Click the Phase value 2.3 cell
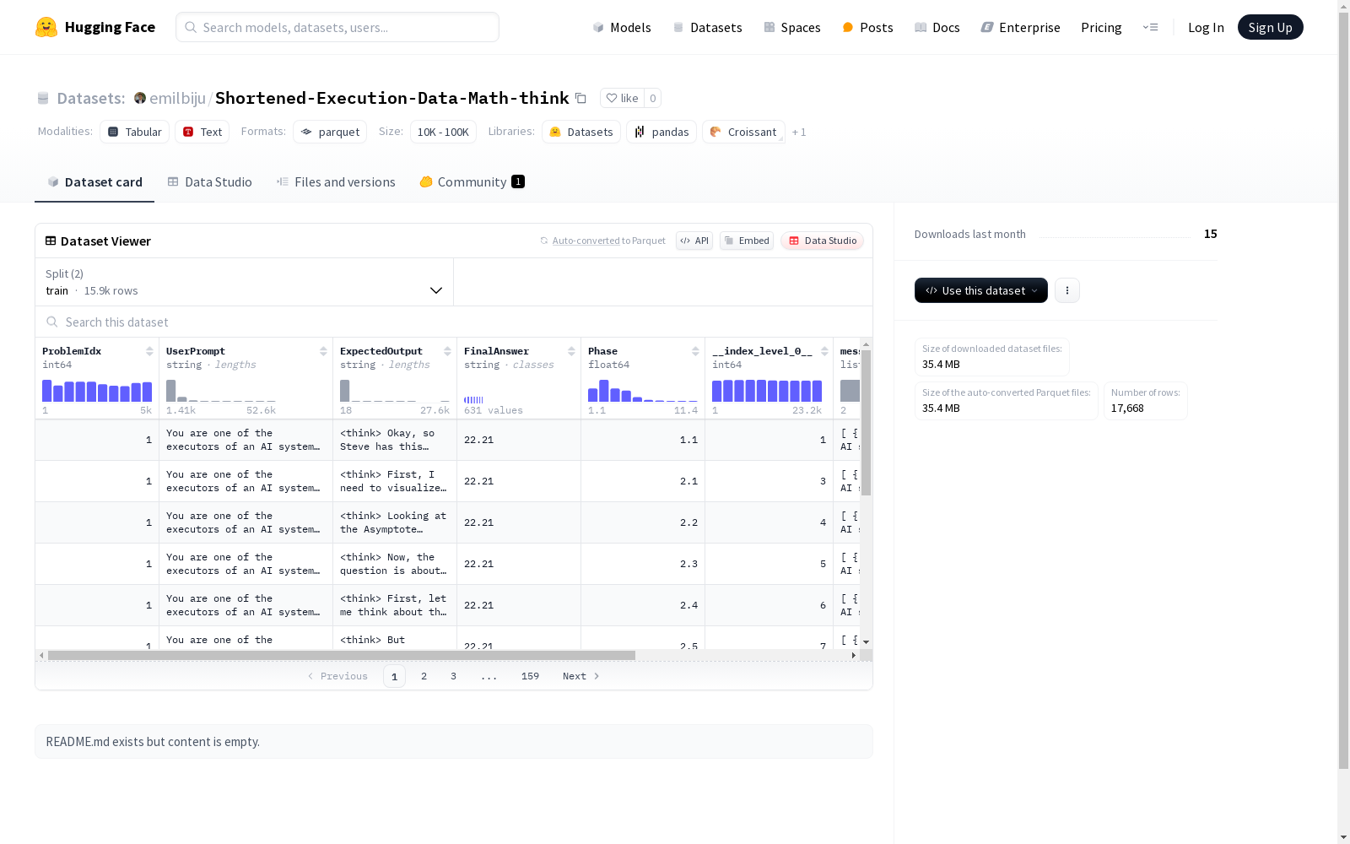The height and width of the screenshot is (844, 1350). [643, 564]
